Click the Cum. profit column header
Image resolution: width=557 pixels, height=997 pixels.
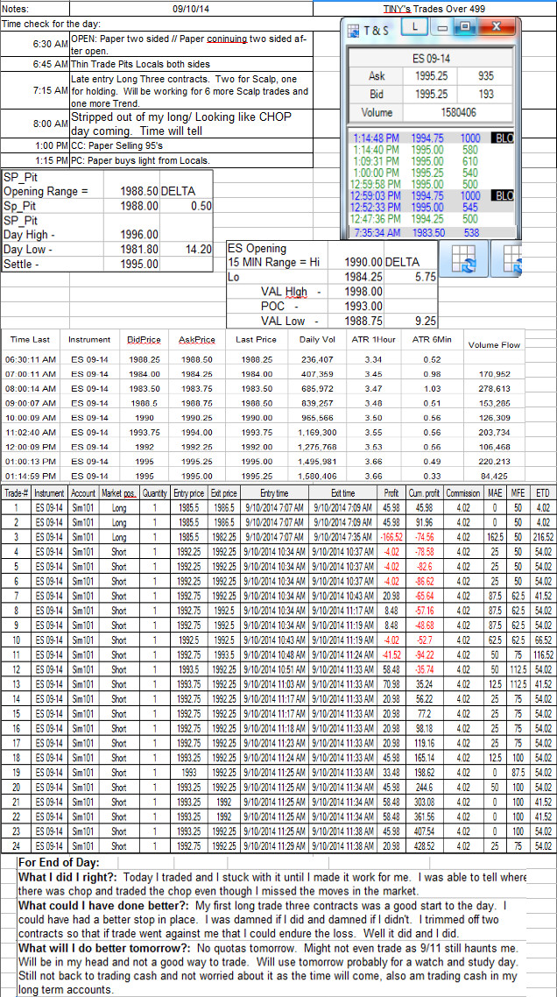pos(424,492)
